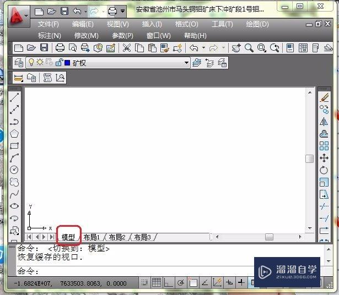Click the blue layer color swatch
Viewport: 339px width, 295px height.
(x=67, y=63)
